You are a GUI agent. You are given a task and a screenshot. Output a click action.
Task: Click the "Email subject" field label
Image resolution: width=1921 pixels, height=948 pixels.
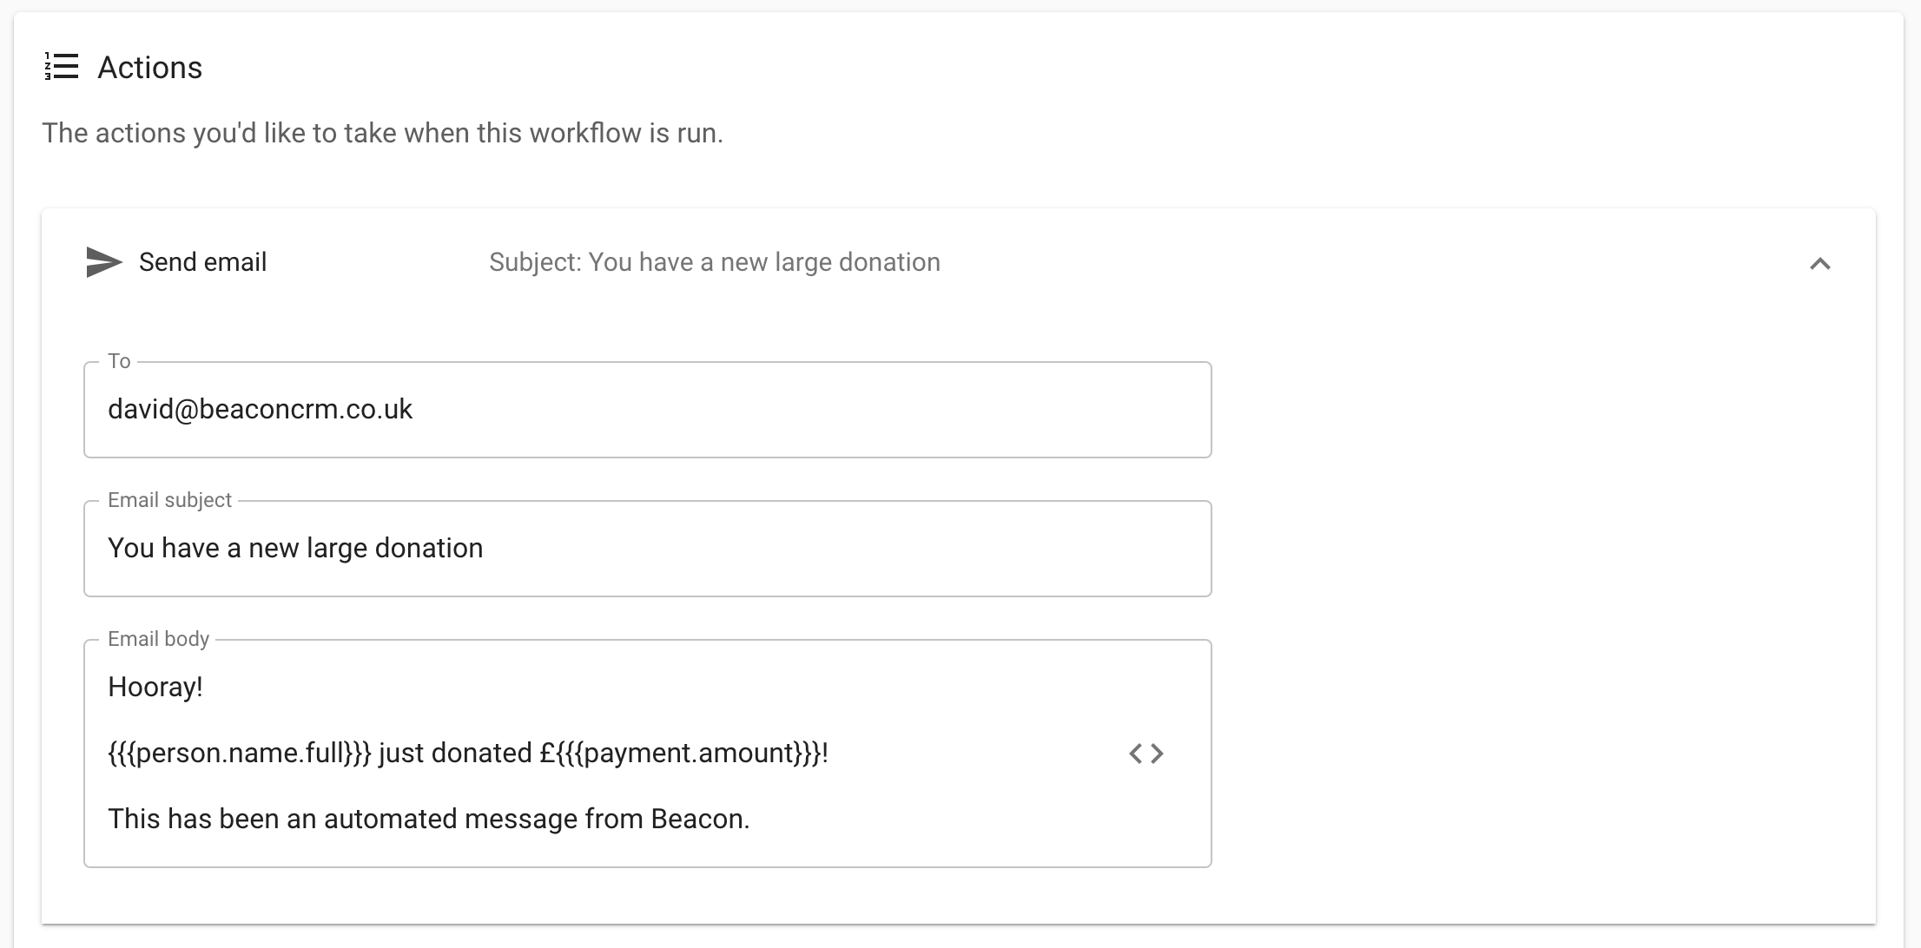point(169,500)
